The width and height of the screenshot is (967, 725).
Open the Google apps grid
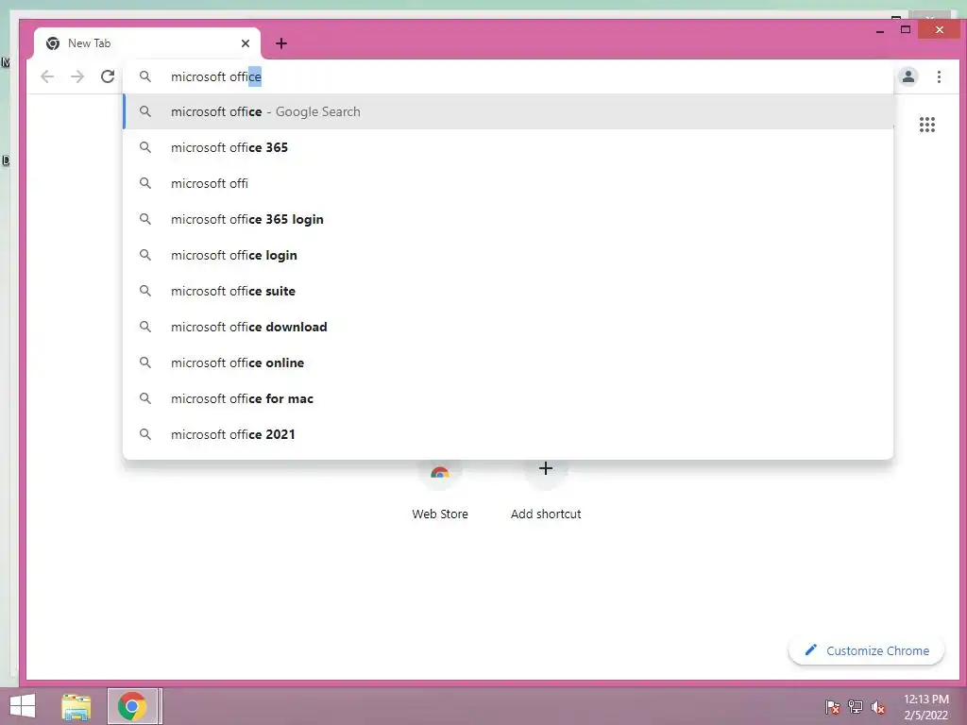coord(927,125)
